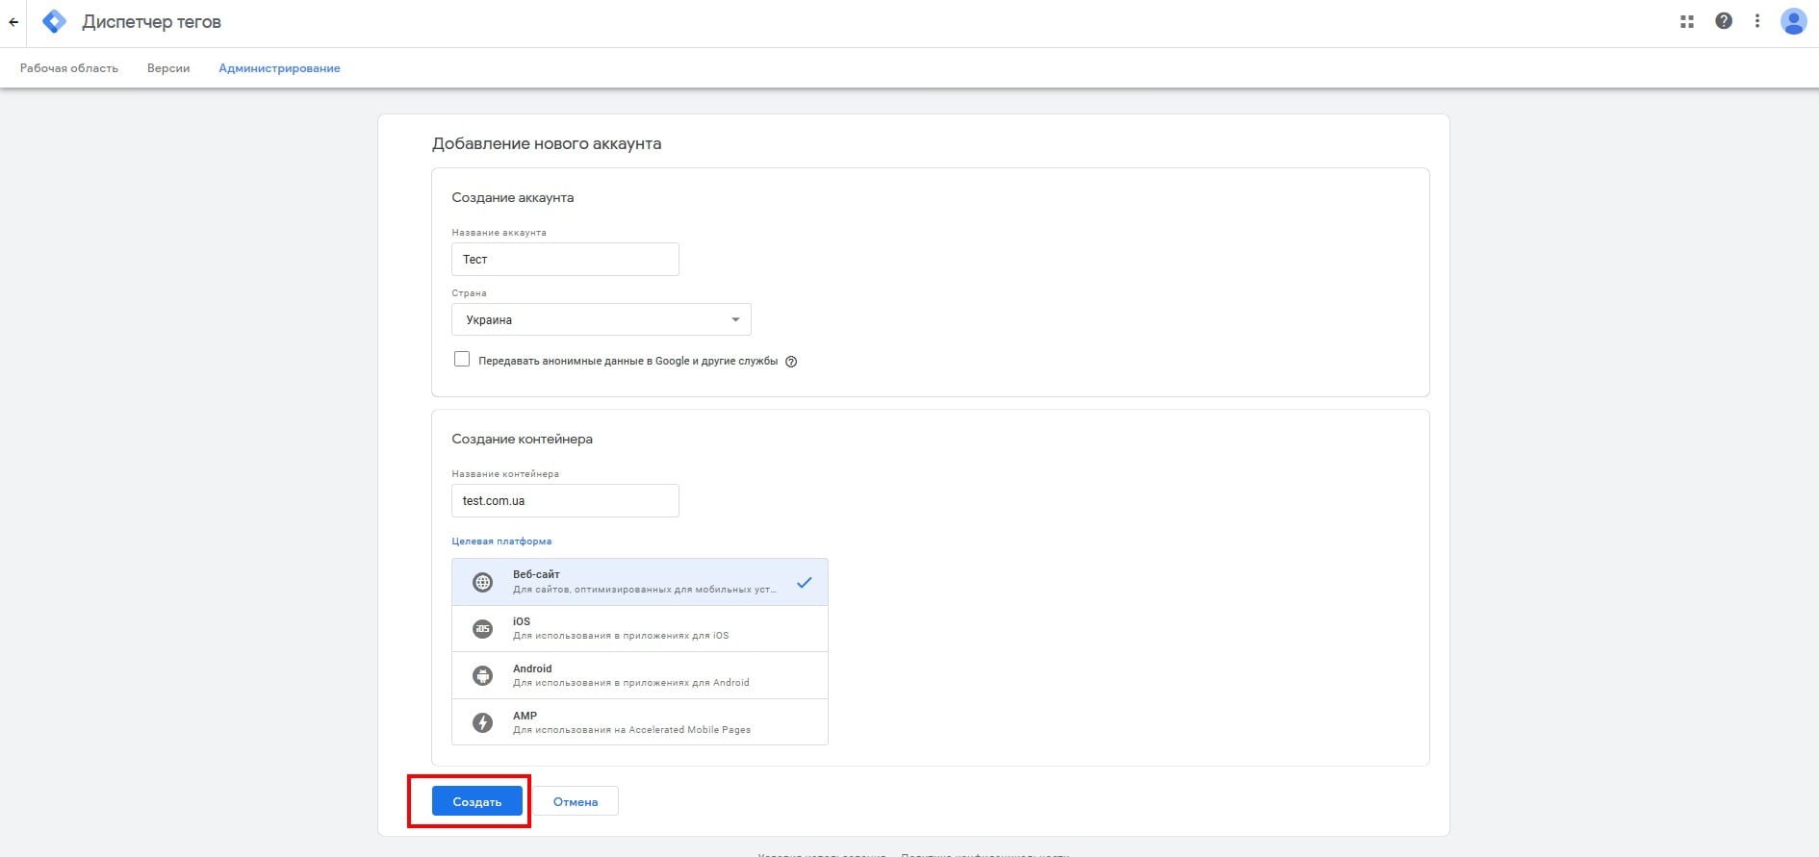Open the Администрирование tab
Image resolution: width=1819 pixels, height=857 pixels.
coord(279,68)
